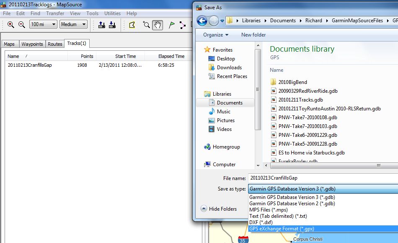Select the Route tool icon
The height and width of the screenshot is (243, 398).
(x=182, y=25)
